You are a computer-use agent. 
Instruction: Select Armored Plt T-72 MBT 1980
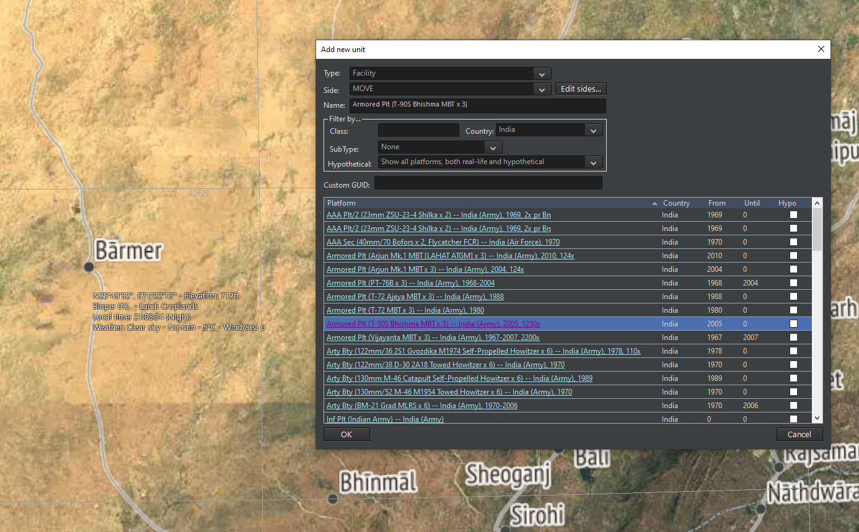[405, 310]
